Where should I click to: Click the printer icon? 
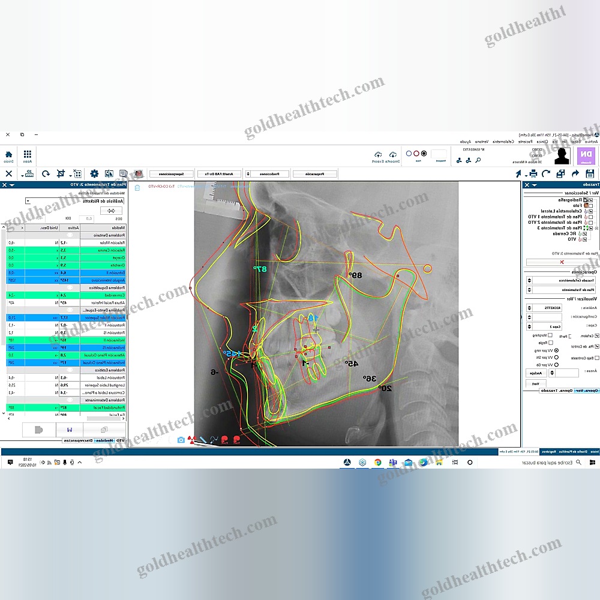coord(533,173)
